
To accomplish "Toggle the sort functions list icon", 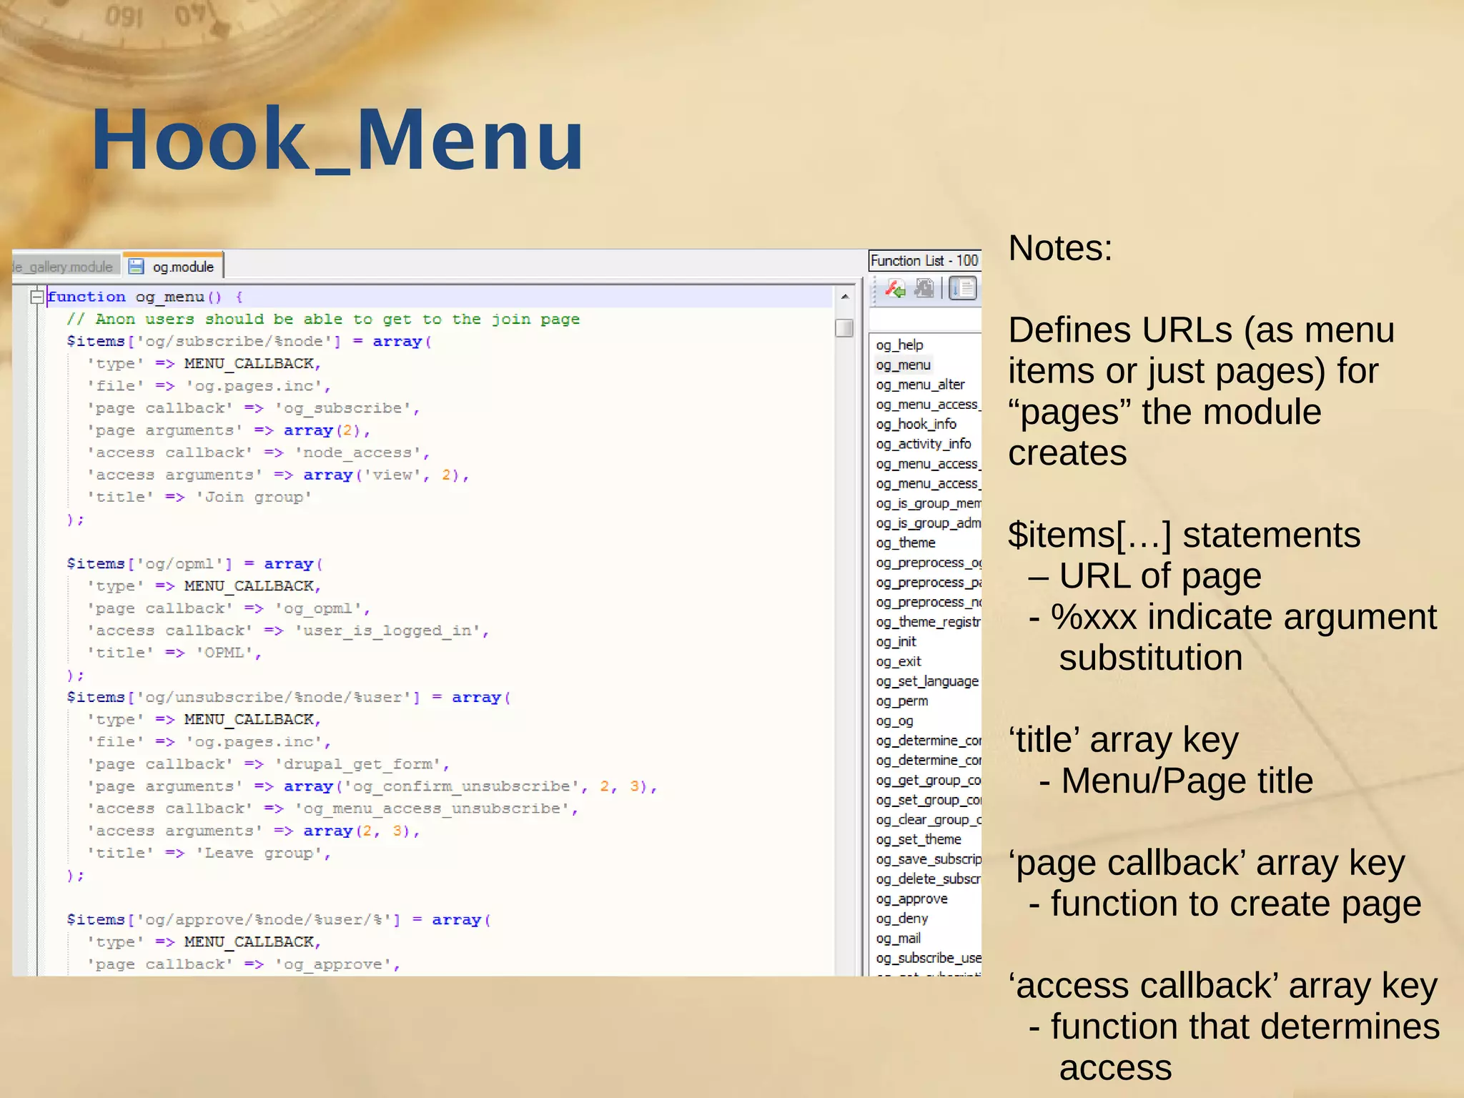I will tap(963, 289).
